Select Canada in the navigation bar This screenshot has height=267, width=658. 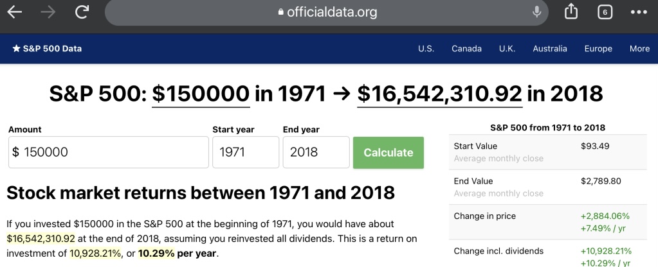pyautogui.click(x=466, y=49)
